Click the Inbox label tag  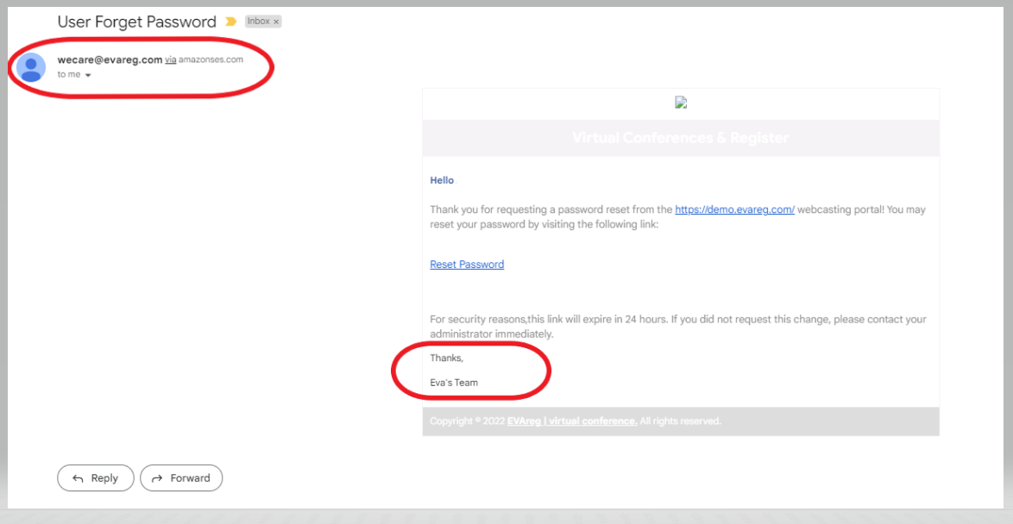click(x=258, y=22)
